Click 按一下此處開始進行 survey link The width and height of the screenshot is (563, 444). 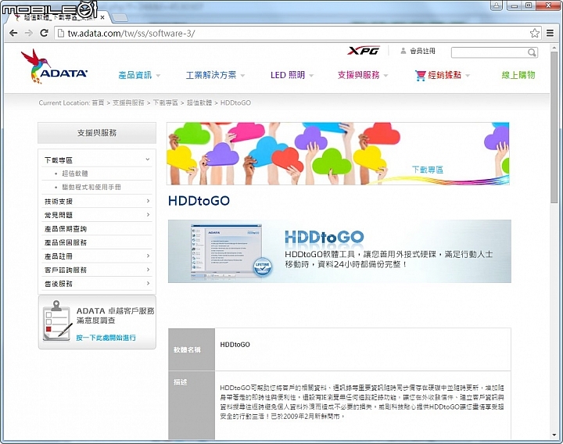[106, 338]
